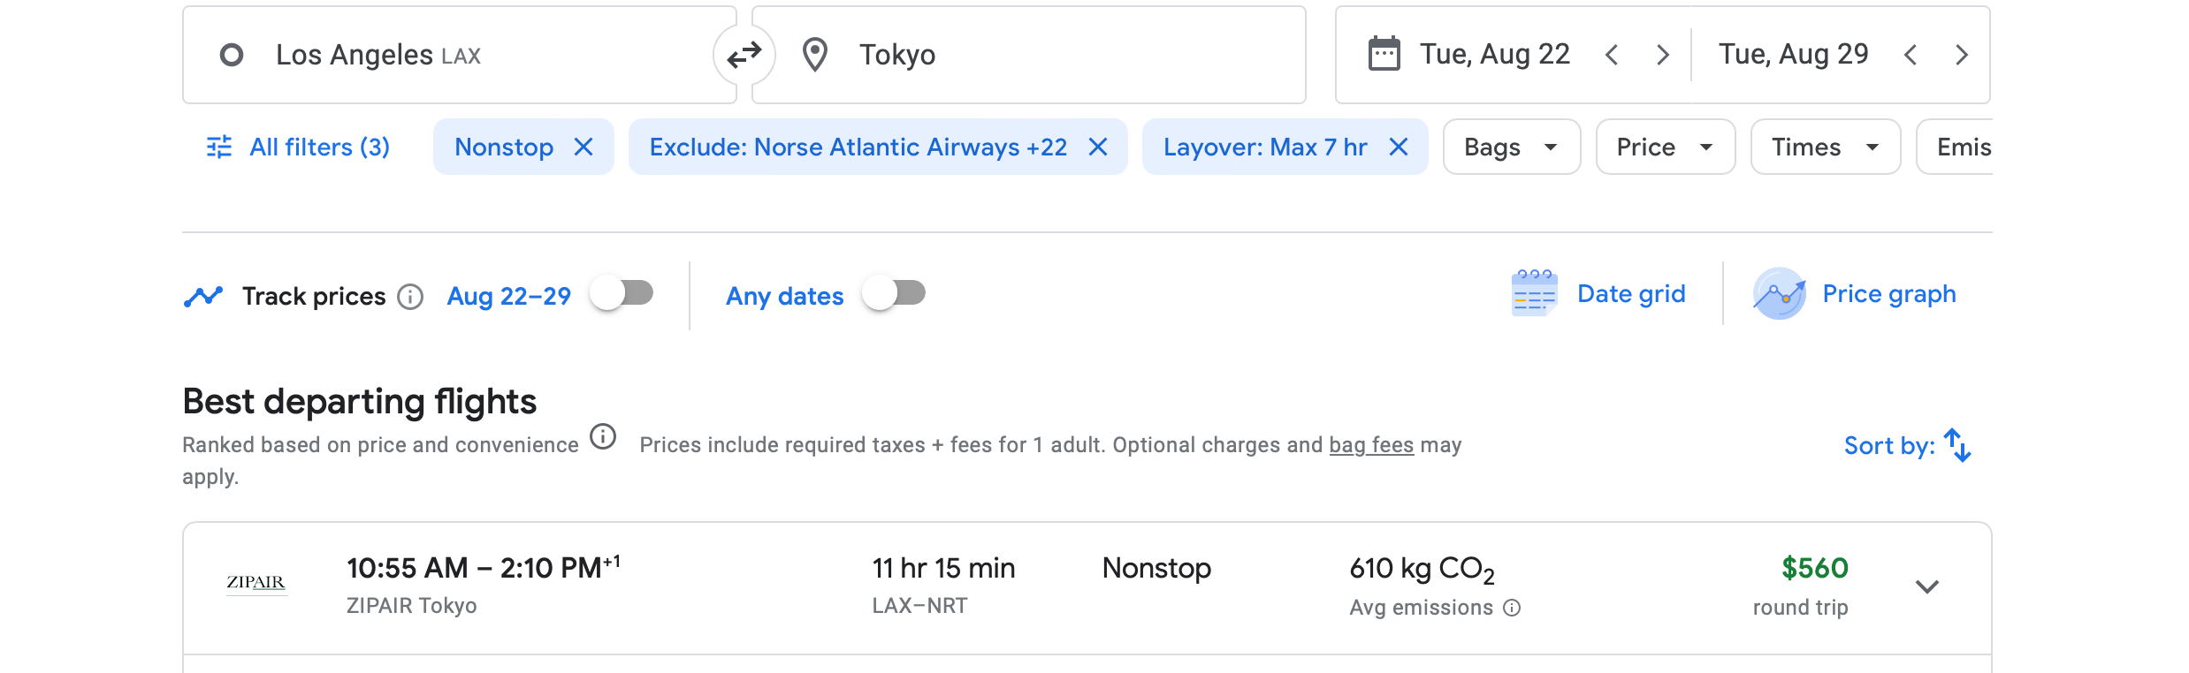
Task: Follow the bag fees link
Action: (x=1371, y=445)
